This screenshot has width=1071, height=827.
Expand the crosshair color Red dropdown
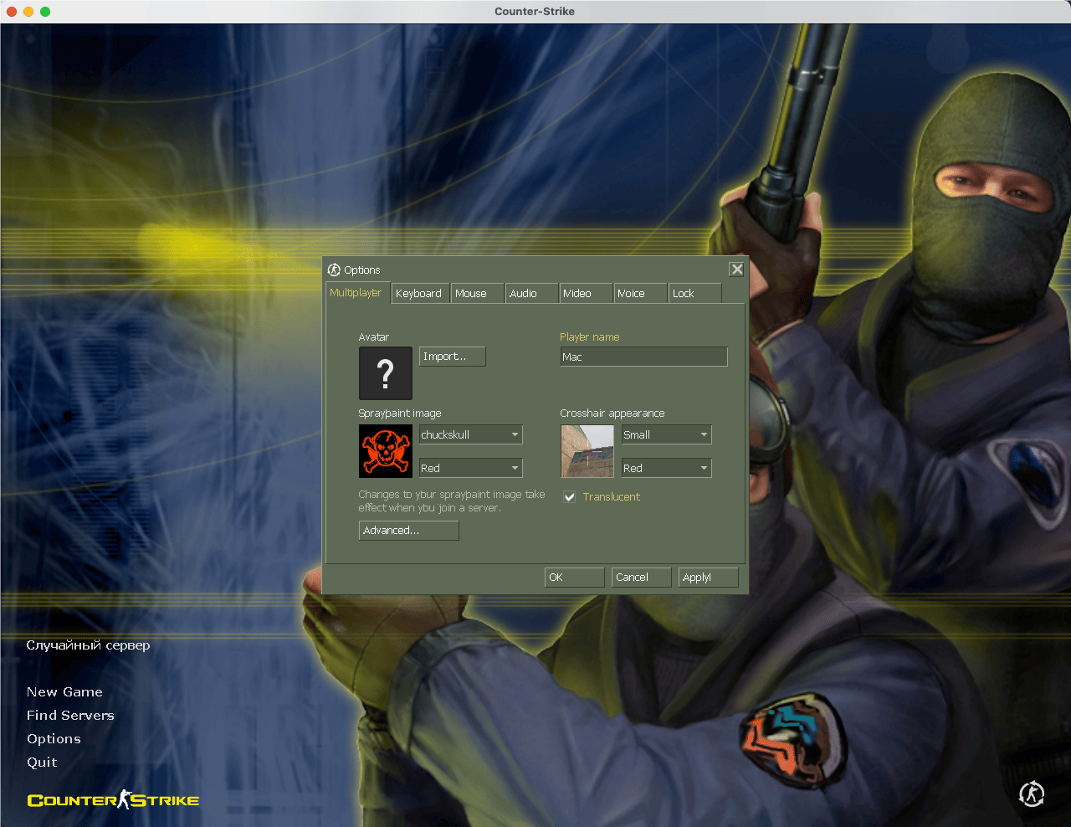point(704,469)
